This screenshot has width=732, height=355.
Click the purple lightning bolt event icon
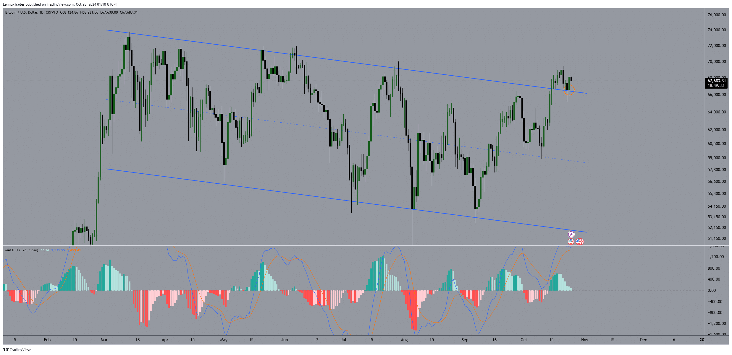pyautogui.click(x=571, y=235)
